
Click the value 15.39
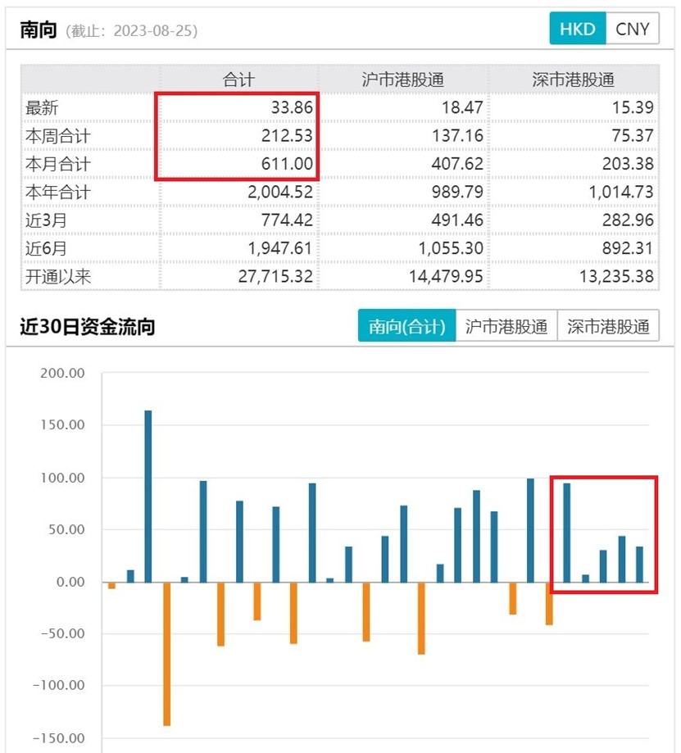coord(633,107)
